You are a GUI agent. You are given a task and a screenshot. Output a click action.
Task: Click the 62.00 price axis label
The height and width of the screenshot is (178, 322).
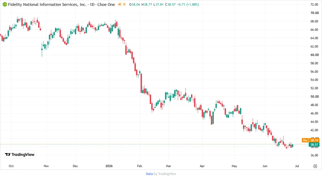pyautogui.click(x=314, y=46)
